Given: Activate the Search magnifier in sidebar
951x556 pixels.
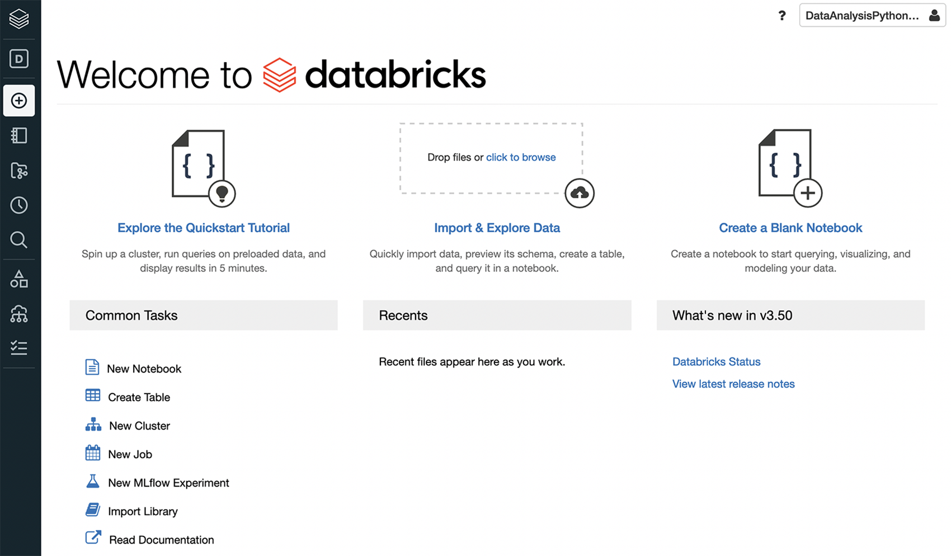Looking at the screenshot, I should tap(19, 240).
